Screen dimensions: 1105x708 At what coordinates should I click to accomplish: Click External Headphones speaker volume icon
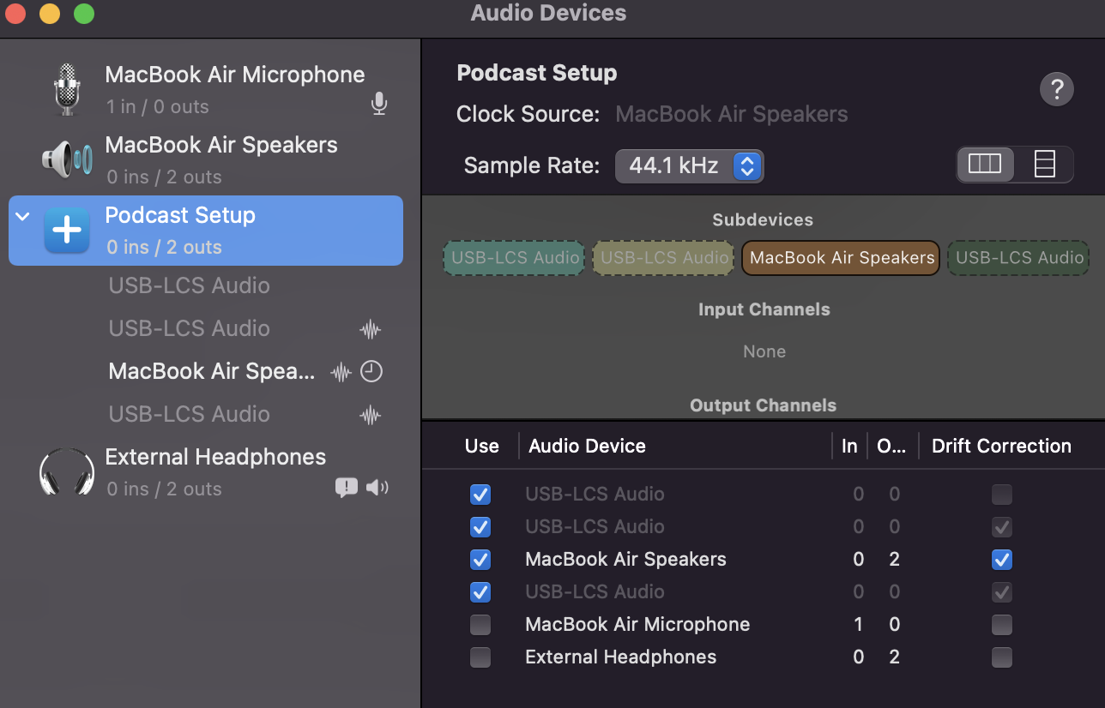tap(377, 489)
